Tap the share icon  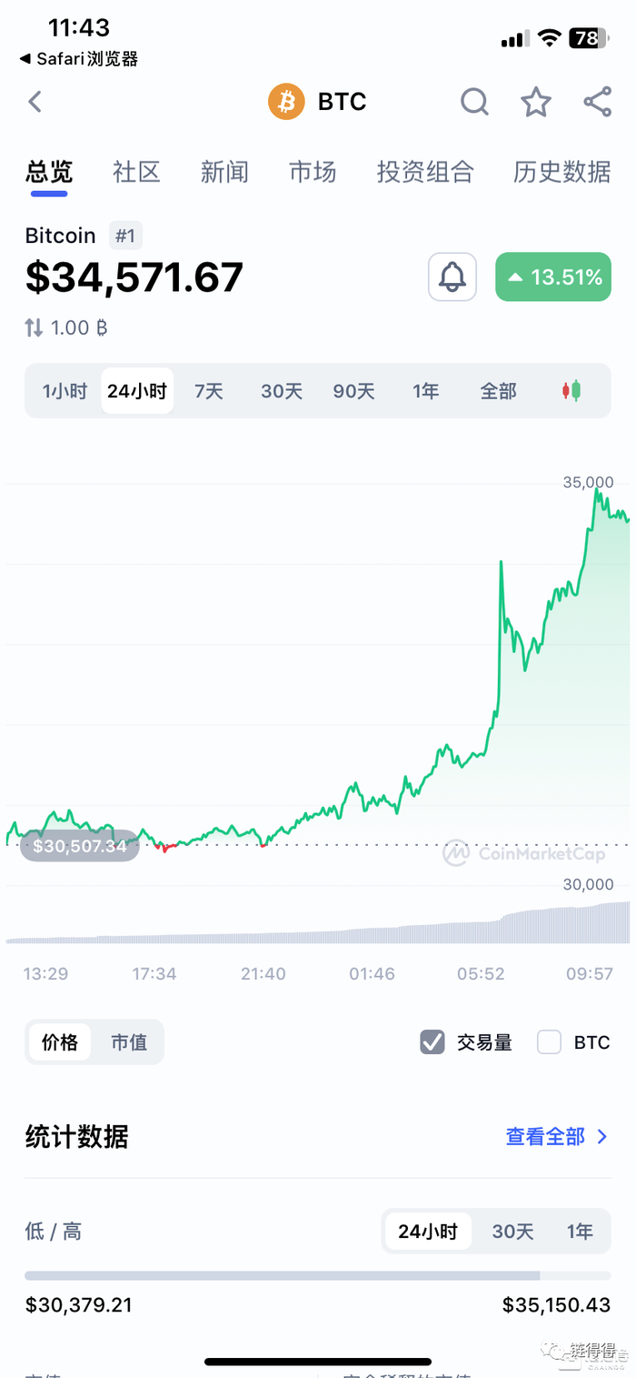pos(597,102)
